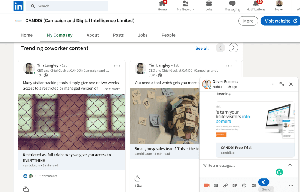This screenshot has height=192, width=300.
Task: Go to Home in top navigation
Action: pos(162,6)
